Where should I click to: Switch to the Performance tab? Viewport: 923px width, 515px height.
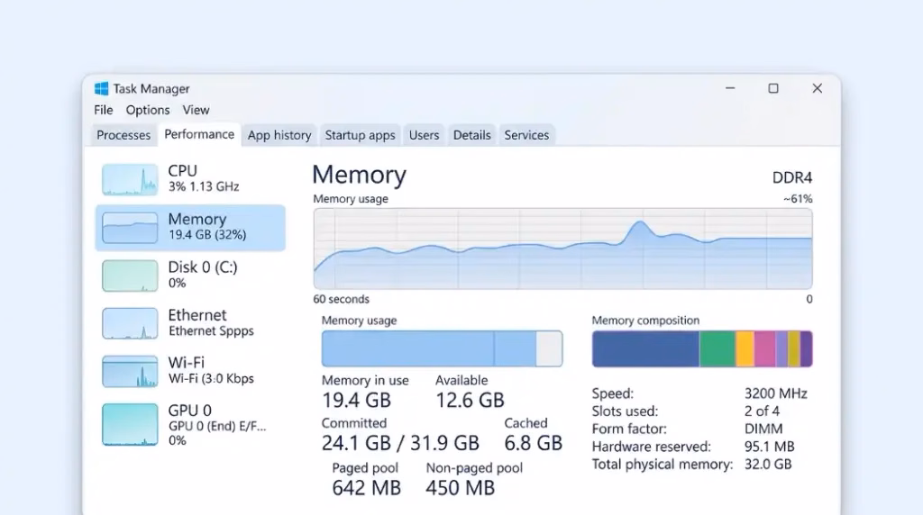(199, 135)
